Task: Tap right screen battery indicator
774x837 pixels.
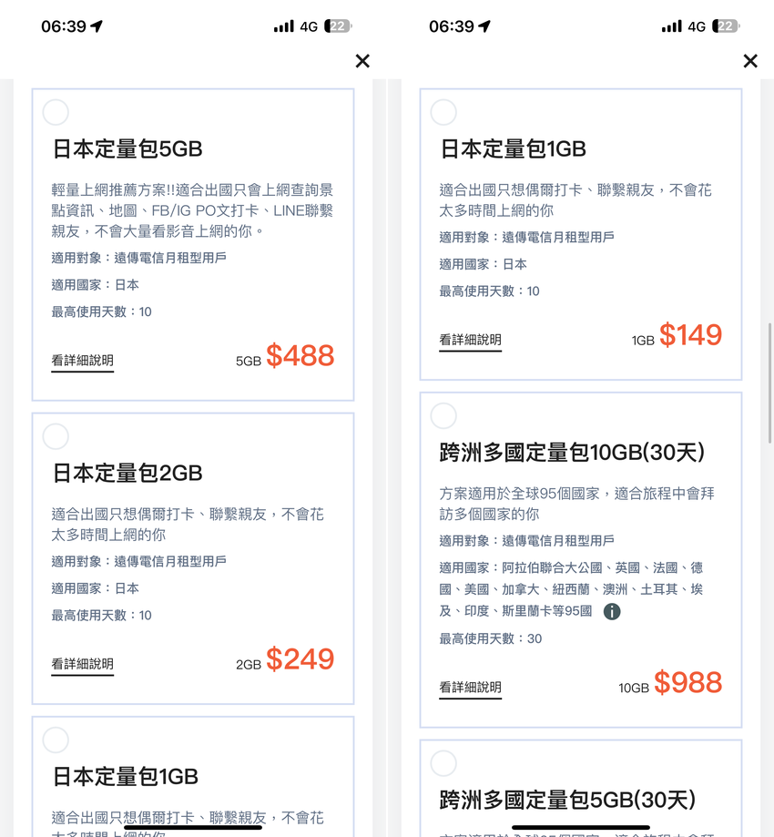Action: tap(726, 26)
